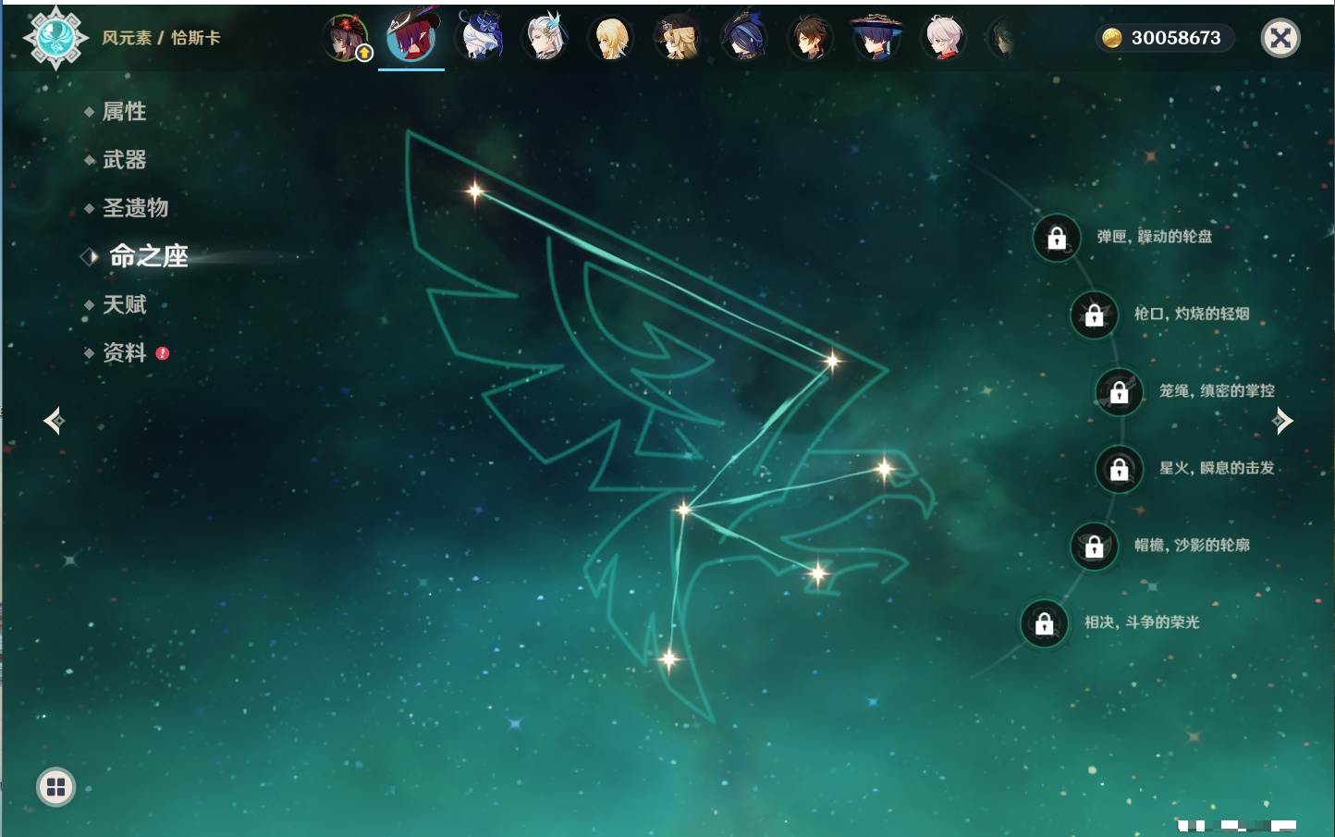
Task: Switch to Kazuha's portrait
Action: (944, 38)
